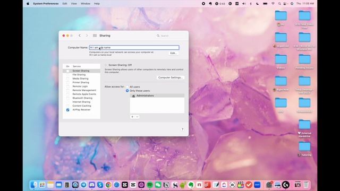Image resolution: width=340 pixels, height=191 pixels.
Task: Click the Wi-Fi icon in menu bar
Action: 273,4
